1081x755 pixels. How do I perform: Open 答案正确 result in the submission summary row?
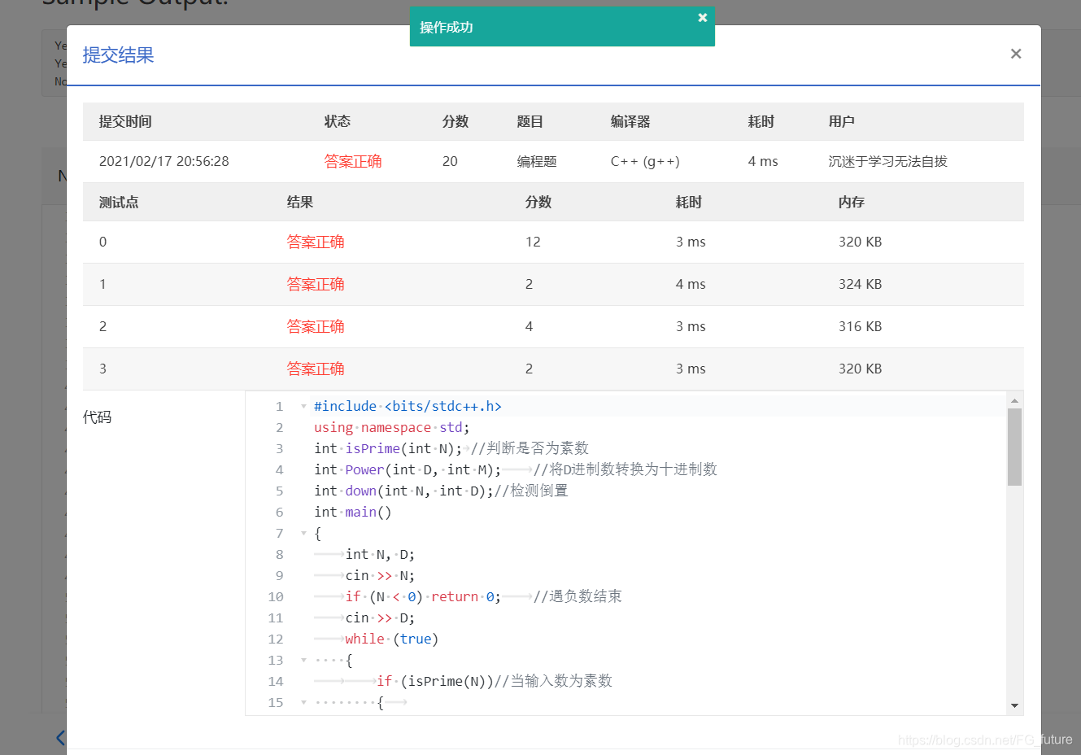tap(353, 161)
